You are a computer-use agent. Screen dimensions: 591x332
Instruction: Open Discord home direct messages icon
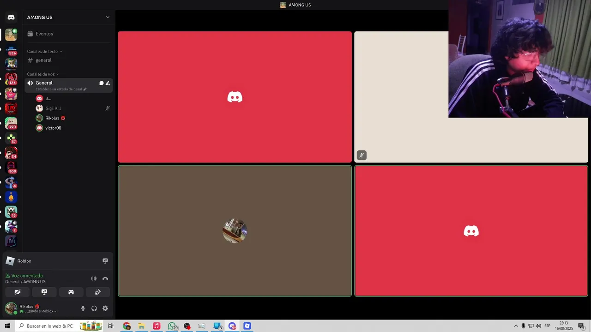11,17
